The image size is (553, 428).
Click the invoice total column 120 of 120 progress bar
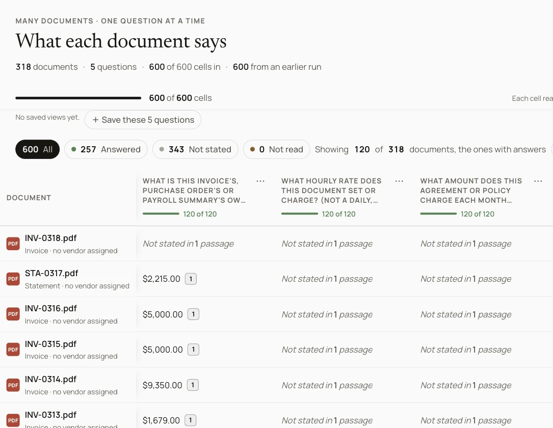click(161, 213)
